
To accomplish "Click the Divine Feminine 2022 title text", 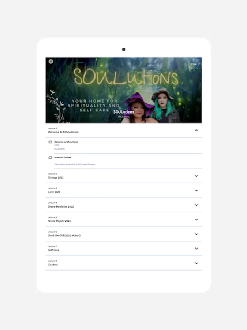I will (x=61, y=206).
